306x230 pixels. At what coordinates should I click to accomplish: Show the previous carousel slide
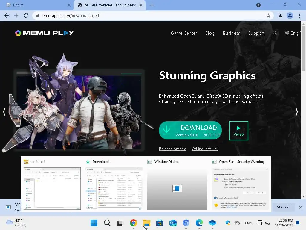(4, 112)
